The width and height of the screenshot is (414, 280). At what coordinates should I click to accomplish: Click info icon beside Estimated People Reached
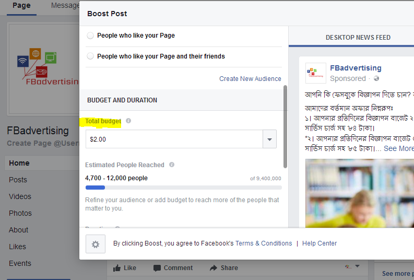(x=172, y=165)
